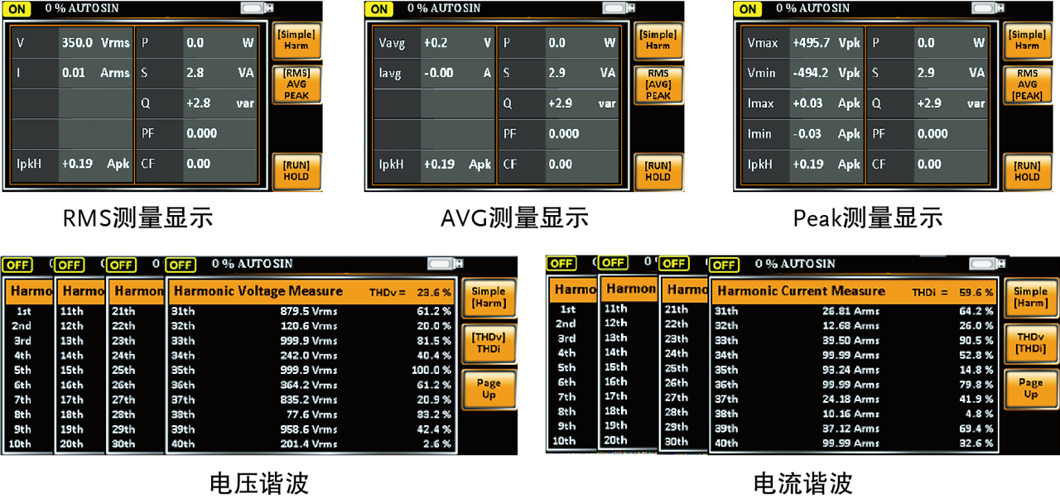Click the ON output indicator in RMS screen

coord(16,9)
